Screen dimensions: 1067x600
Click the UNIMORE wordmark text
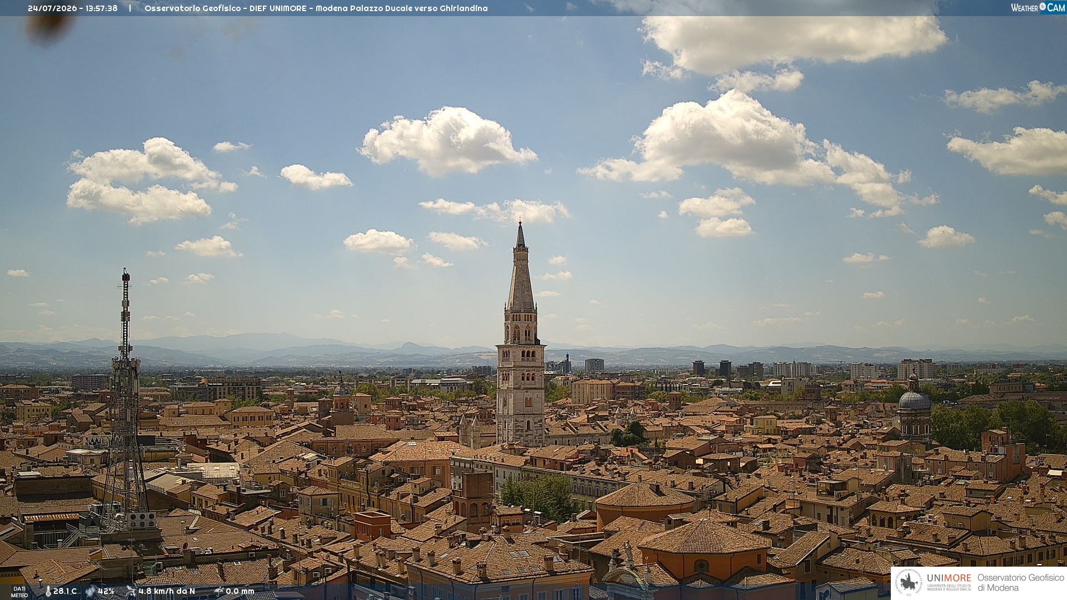click(x=949, y=578)
